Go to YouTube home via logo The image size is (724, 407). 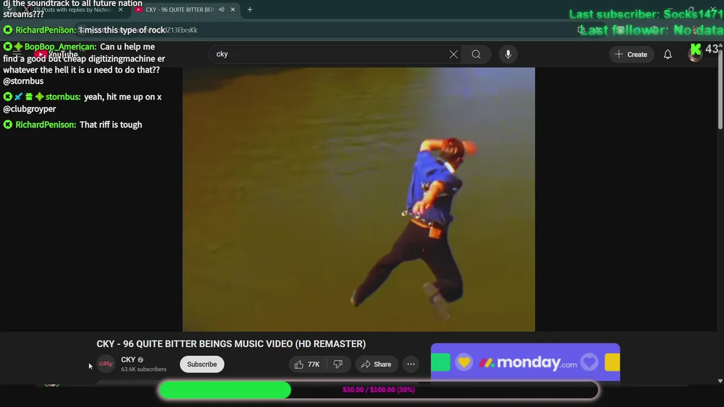click(55, 54)
